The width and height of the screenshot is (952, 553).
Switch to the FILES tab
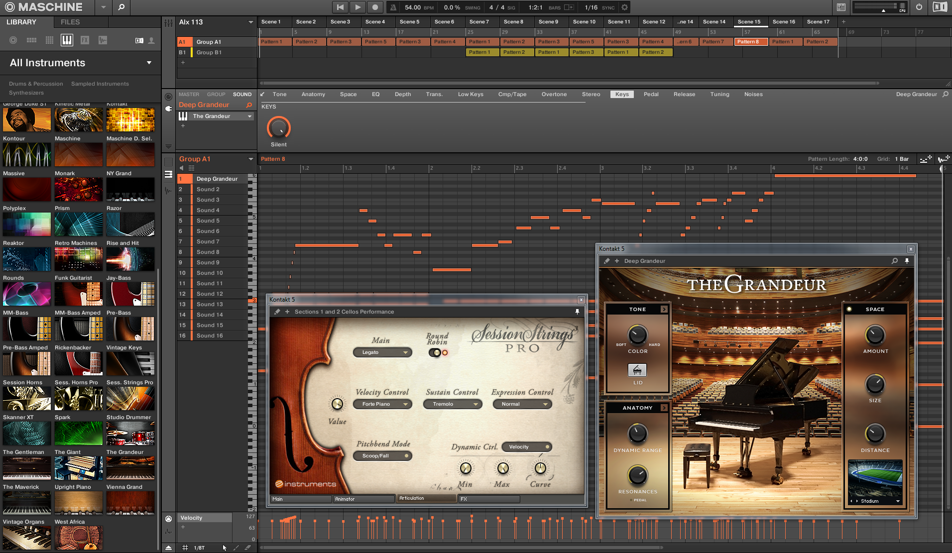[70, 22]
